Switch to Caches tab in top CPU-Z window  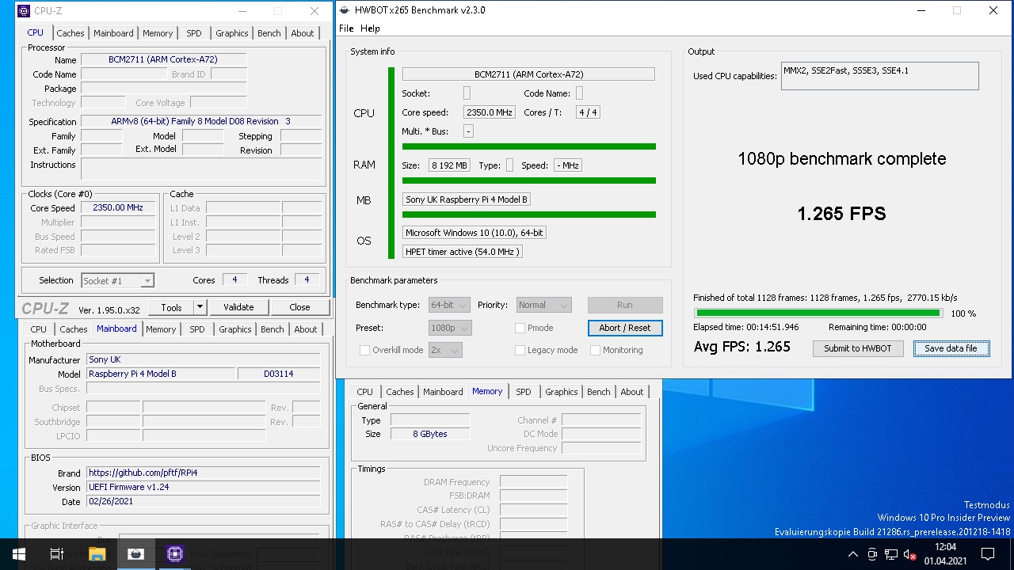click(70, 33)
